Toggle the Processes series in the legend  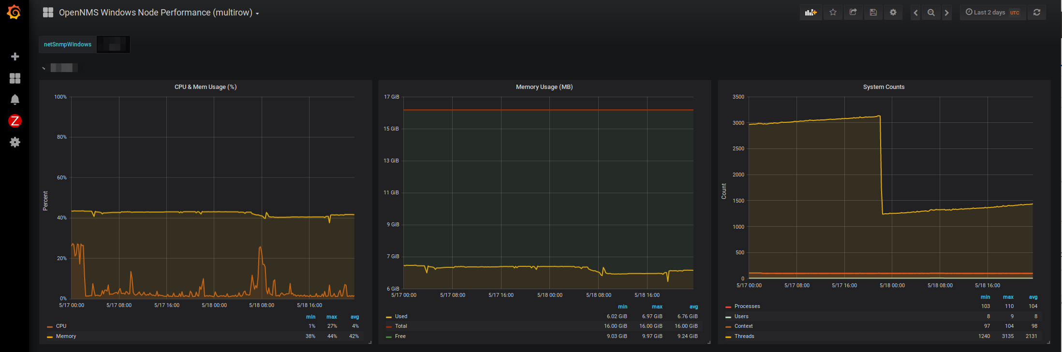click(747, 307)
